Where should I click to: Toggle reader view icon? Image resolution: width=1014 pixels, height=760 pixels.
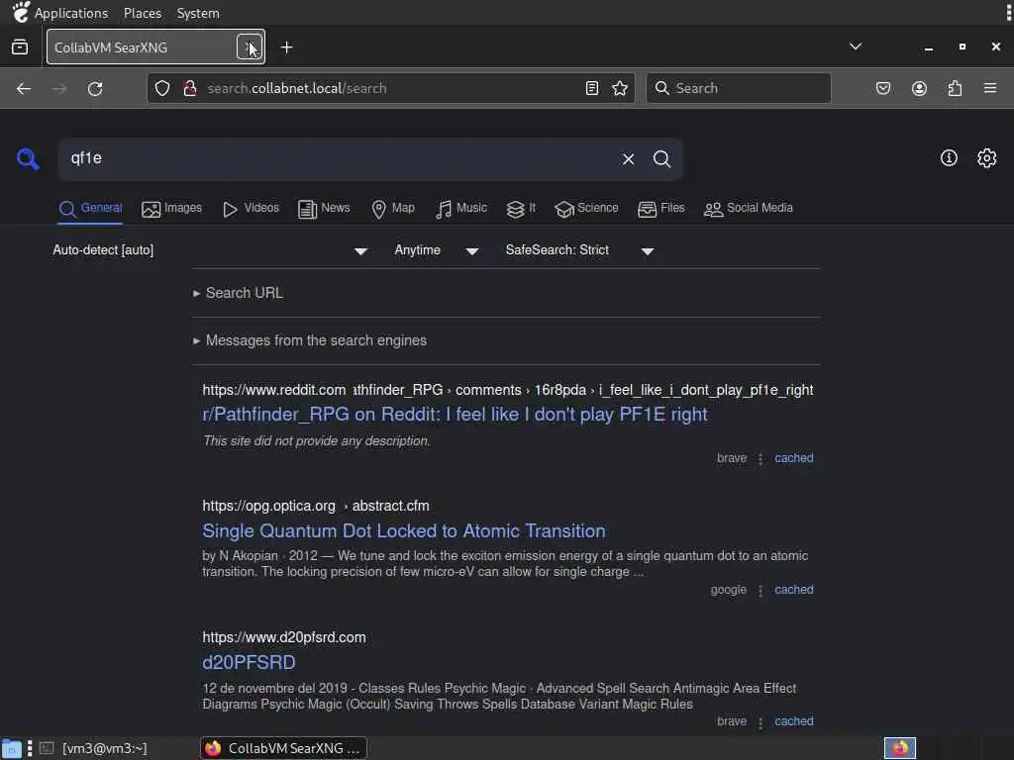[592, 88]
